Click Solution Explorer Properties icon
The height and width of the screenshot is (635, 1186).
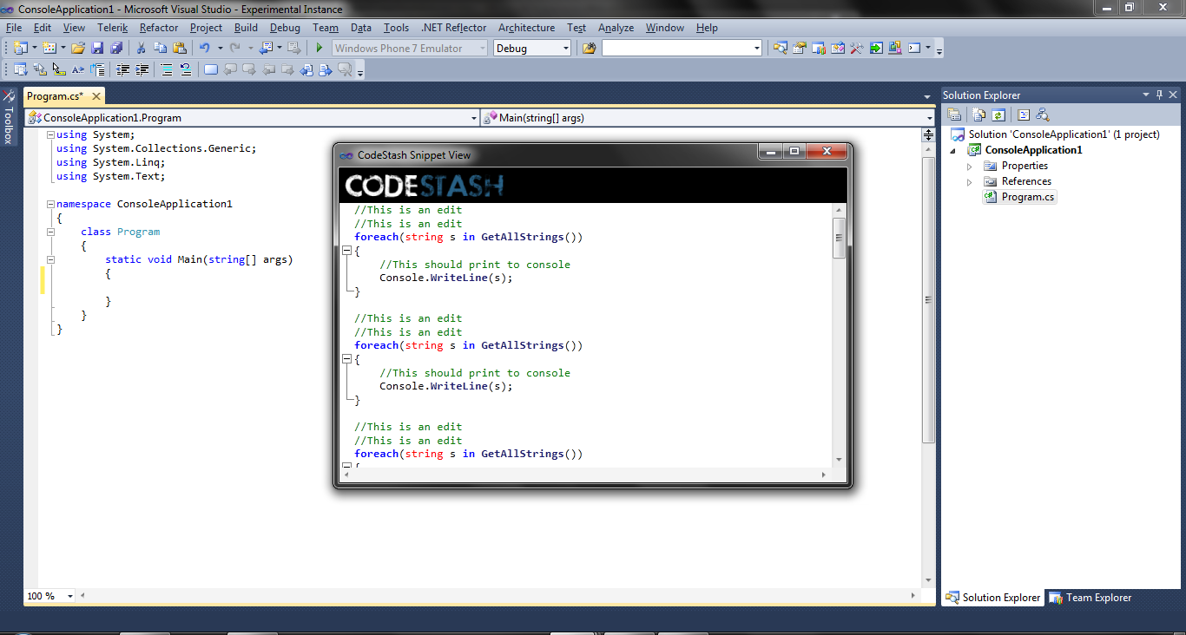coord(954,115)
